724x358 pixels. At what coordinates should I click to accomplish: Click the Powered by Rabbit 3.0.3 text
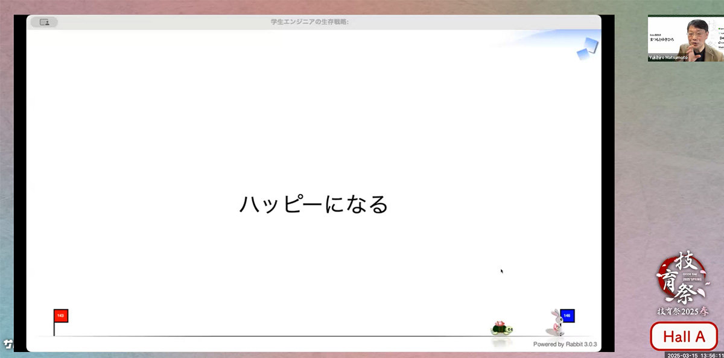pos(564,344)
